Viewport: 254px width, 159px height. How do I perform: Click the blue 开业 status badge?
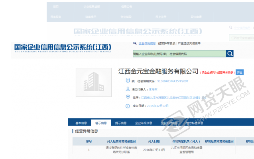point(240,73)
